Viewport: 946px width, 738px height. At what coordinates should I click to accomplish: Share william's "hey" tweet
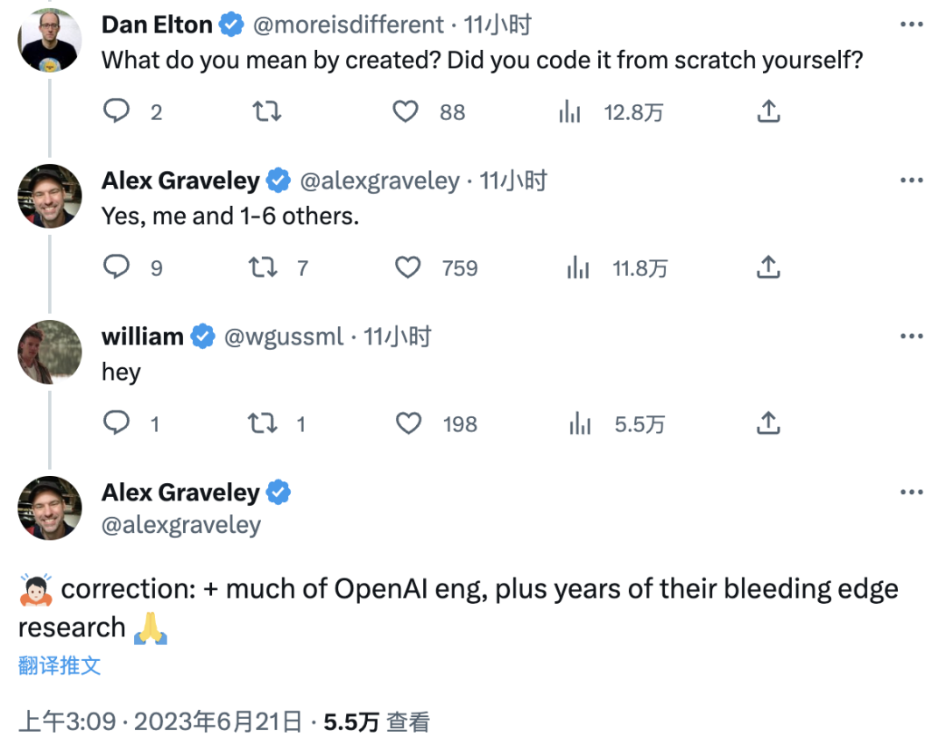pos(767,424)
